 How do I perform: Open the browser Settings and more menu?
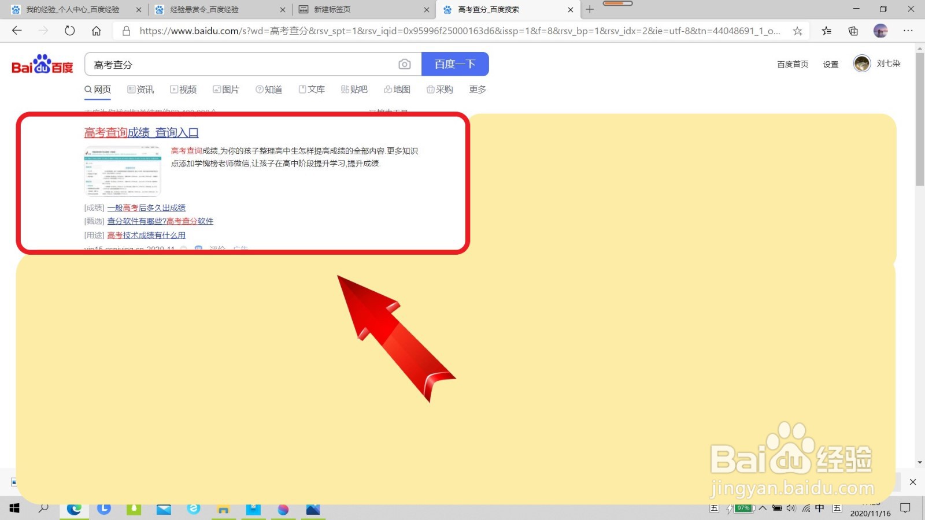click(908, 31)
